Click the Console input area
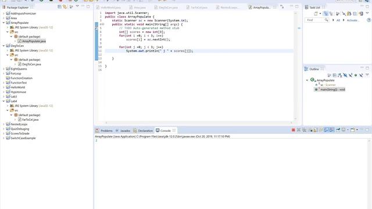 231,174
